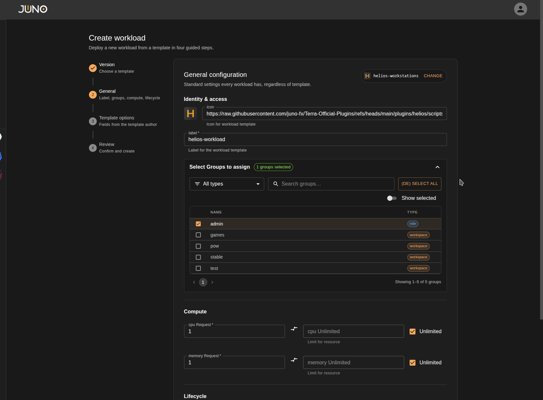
Task: Go to previous page of groups
Action: click(x=194, y=282)
